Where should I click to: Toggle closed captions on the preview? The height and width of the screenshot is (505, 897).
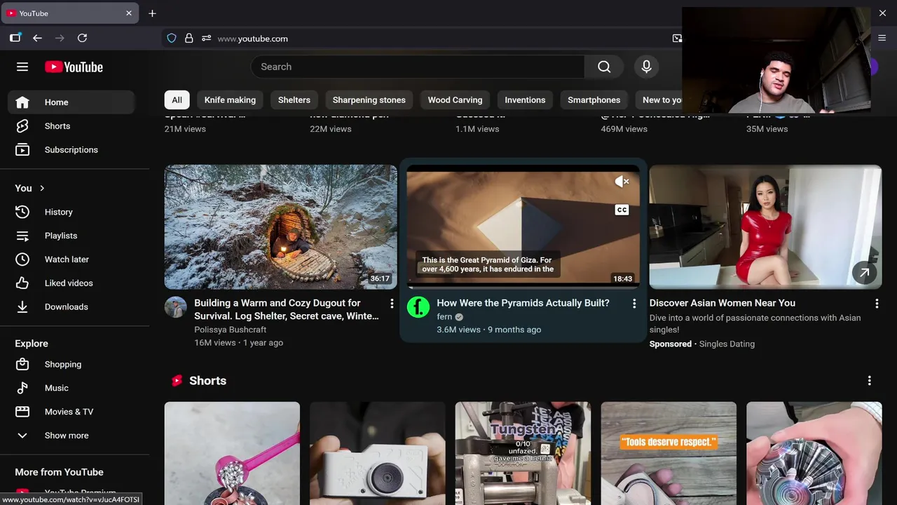point(622,210)
